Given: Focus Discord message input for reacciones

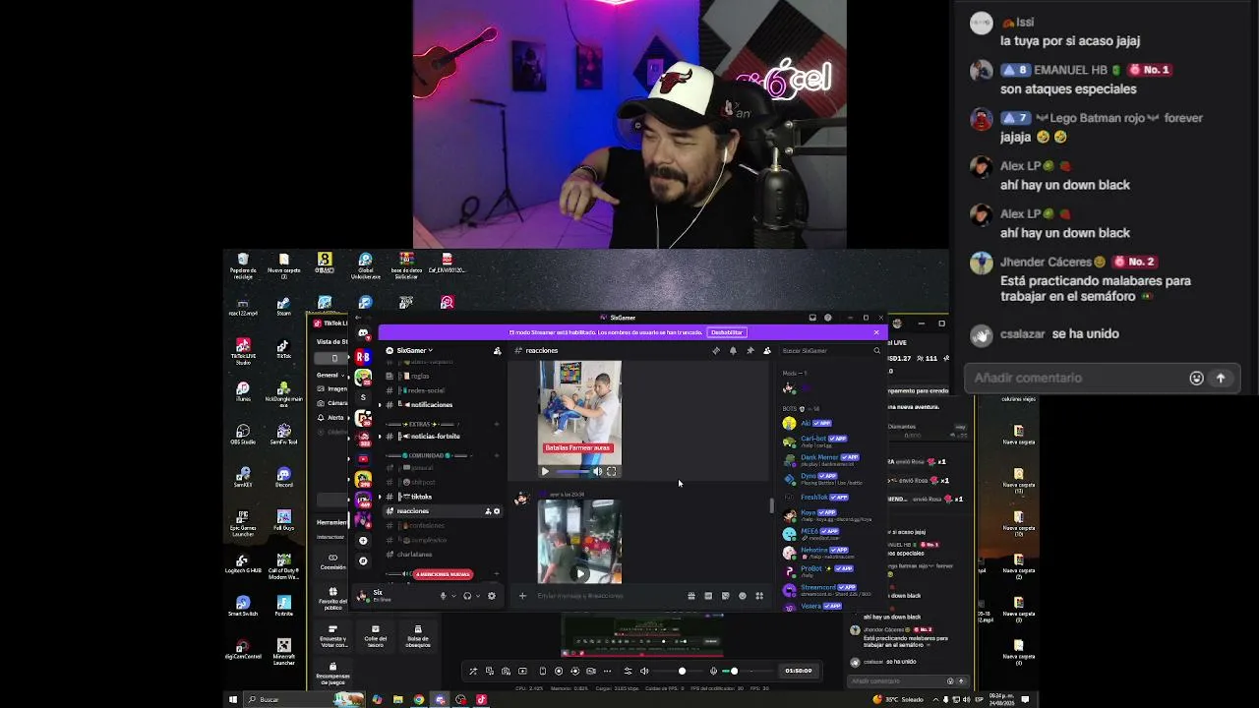Looking at the screenshot, I should (x=608, y=596).
